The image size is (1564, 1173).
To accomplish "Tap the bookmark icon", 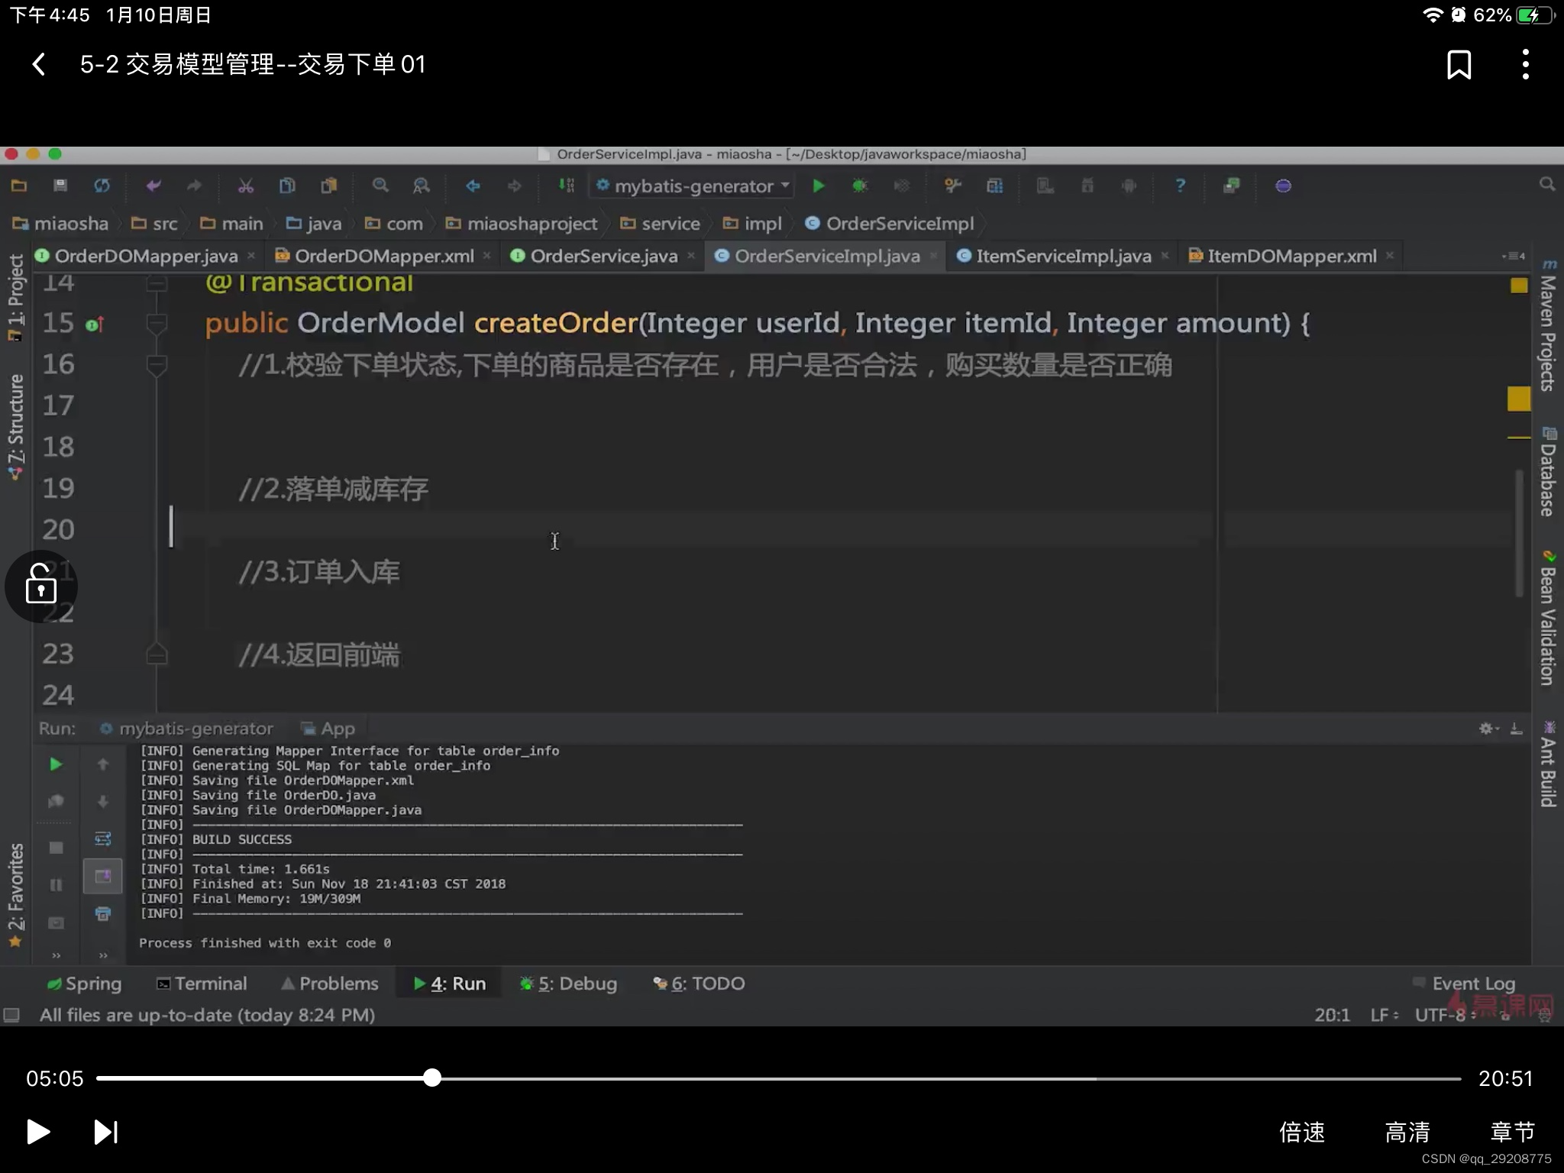I will tap(1459, 65).
